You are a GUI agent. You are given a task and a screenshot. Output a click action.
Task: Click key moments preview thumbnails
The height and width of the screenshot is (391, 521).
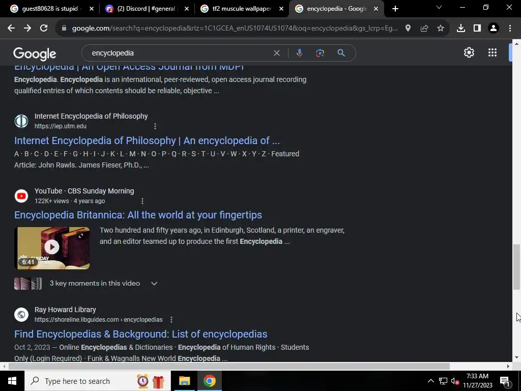pyautogui.click(x=28, y=284)
